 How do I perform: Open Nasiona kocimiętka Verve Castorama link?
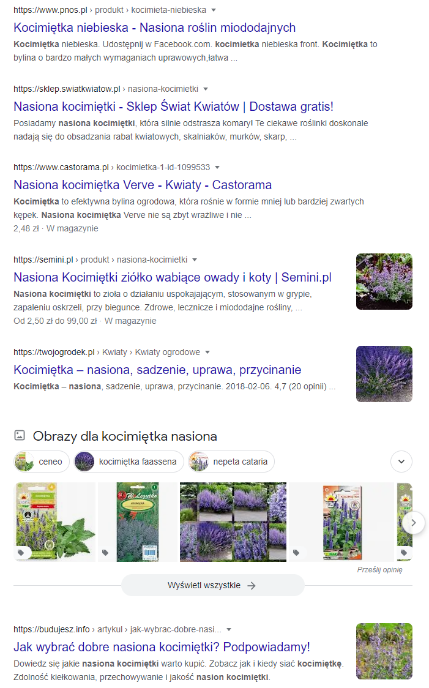[x=143, y=185]
